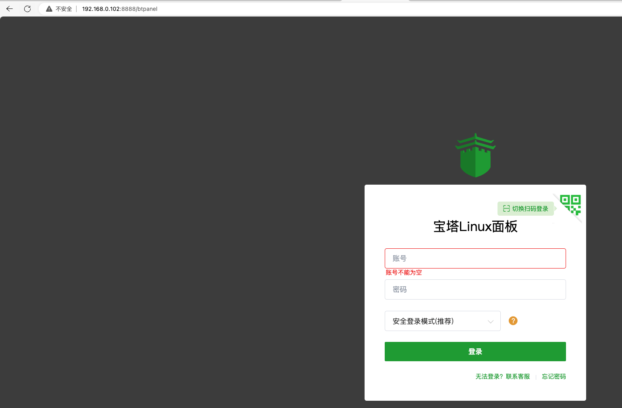
Task: Reload the page with the refresh icon
Action: point(27,9)
